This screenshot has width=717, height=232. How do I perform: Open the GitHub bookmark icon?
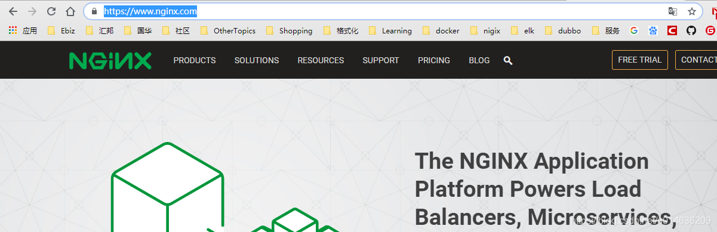691,30
